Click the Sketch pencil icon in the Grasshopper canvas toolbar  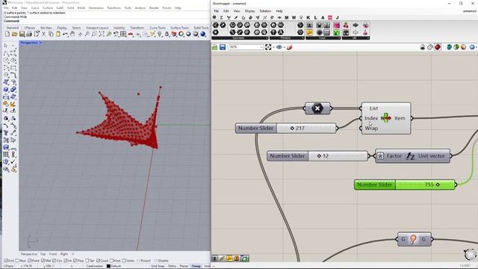(290, 47)
